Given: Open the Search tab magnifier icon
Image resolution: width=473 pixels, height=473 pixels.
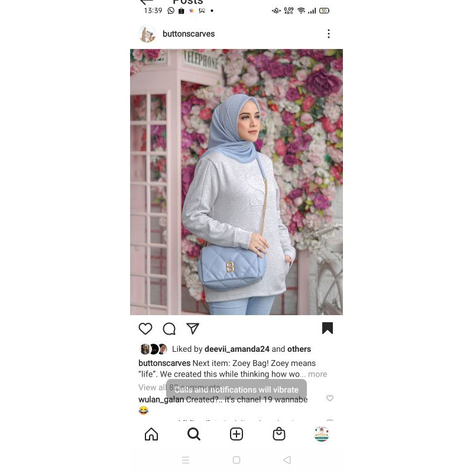Looking at the screenshot, I should click(194, 434).
